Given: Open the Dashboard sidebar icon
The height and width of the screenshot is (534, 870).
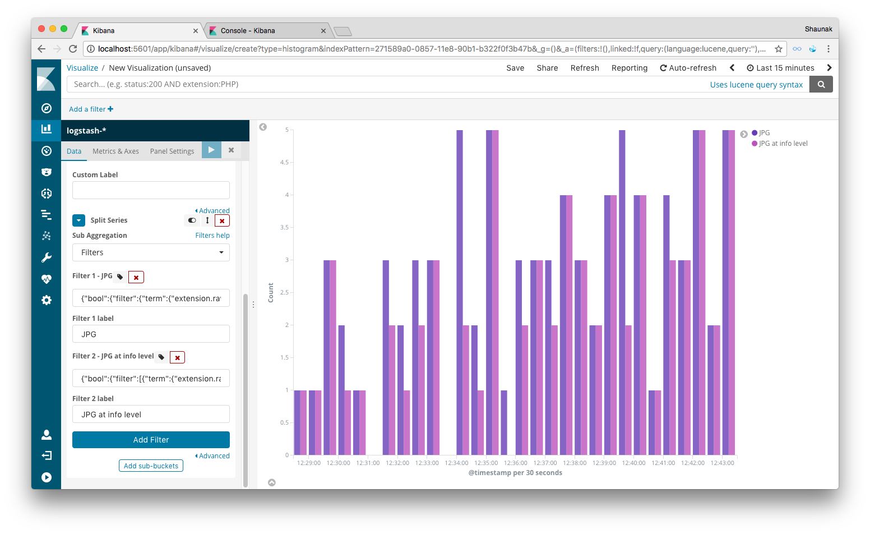Looking at the screenshot, I should 47,151.
